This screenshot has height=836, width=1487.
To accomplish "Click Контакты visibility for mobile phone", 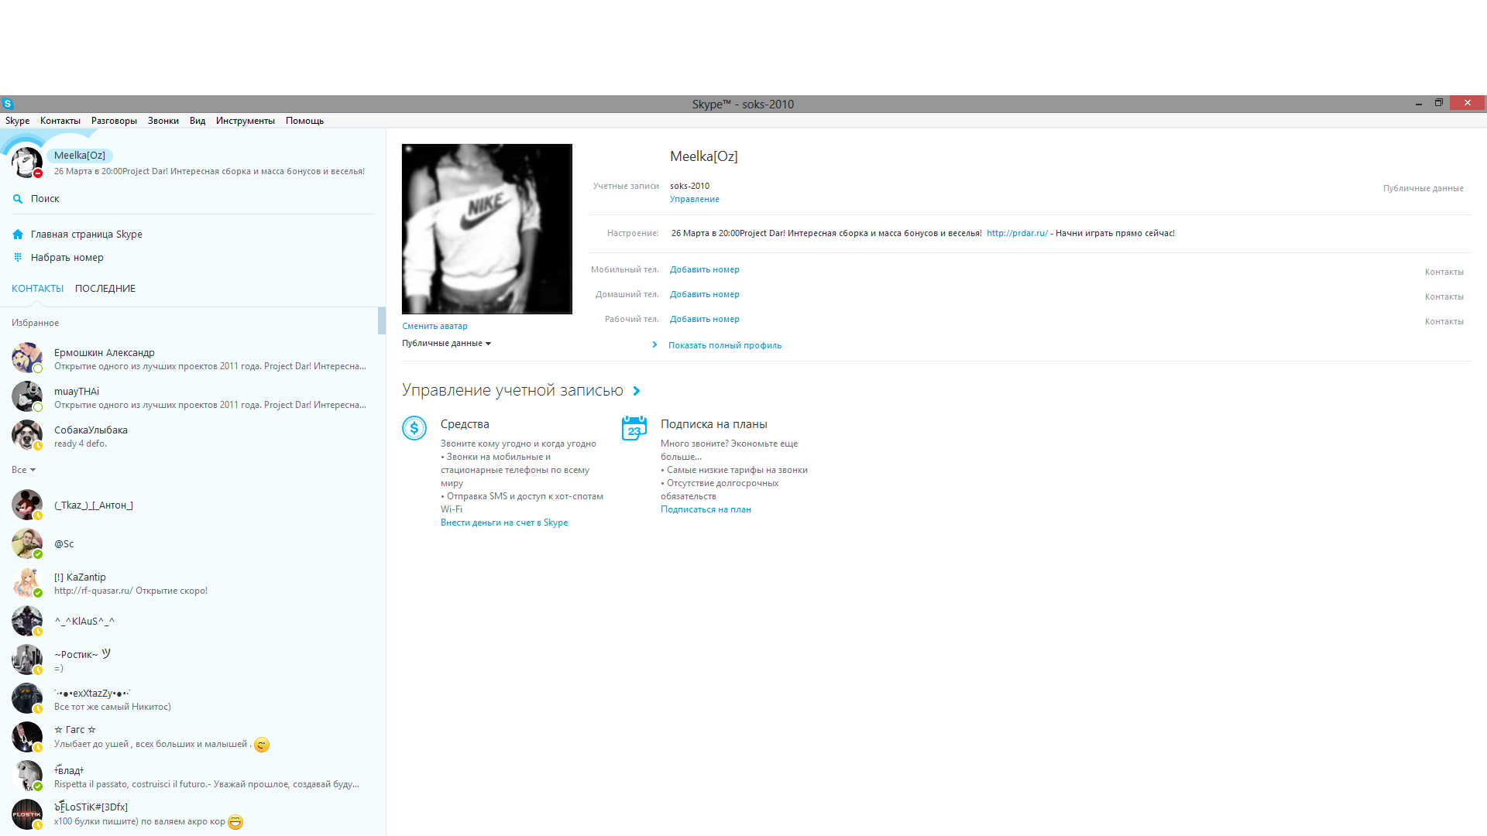I will pos(1444,272).
